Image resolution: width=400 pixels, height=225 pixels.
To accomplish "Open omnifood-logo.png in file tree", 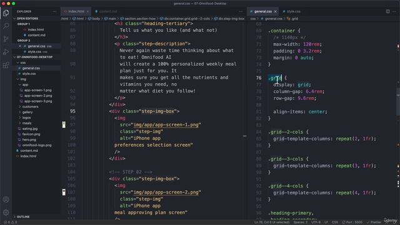I will click(x=37, y=145).
